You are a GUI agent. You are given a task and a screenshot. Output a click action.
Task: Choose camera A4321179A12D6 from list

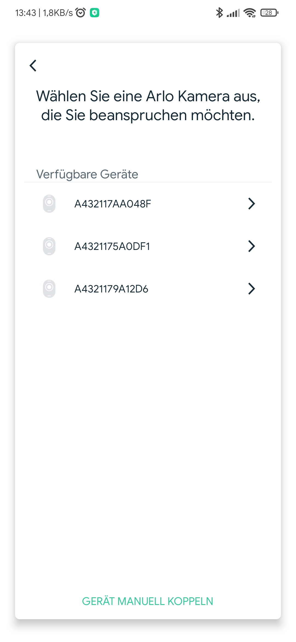coord(111,289)
